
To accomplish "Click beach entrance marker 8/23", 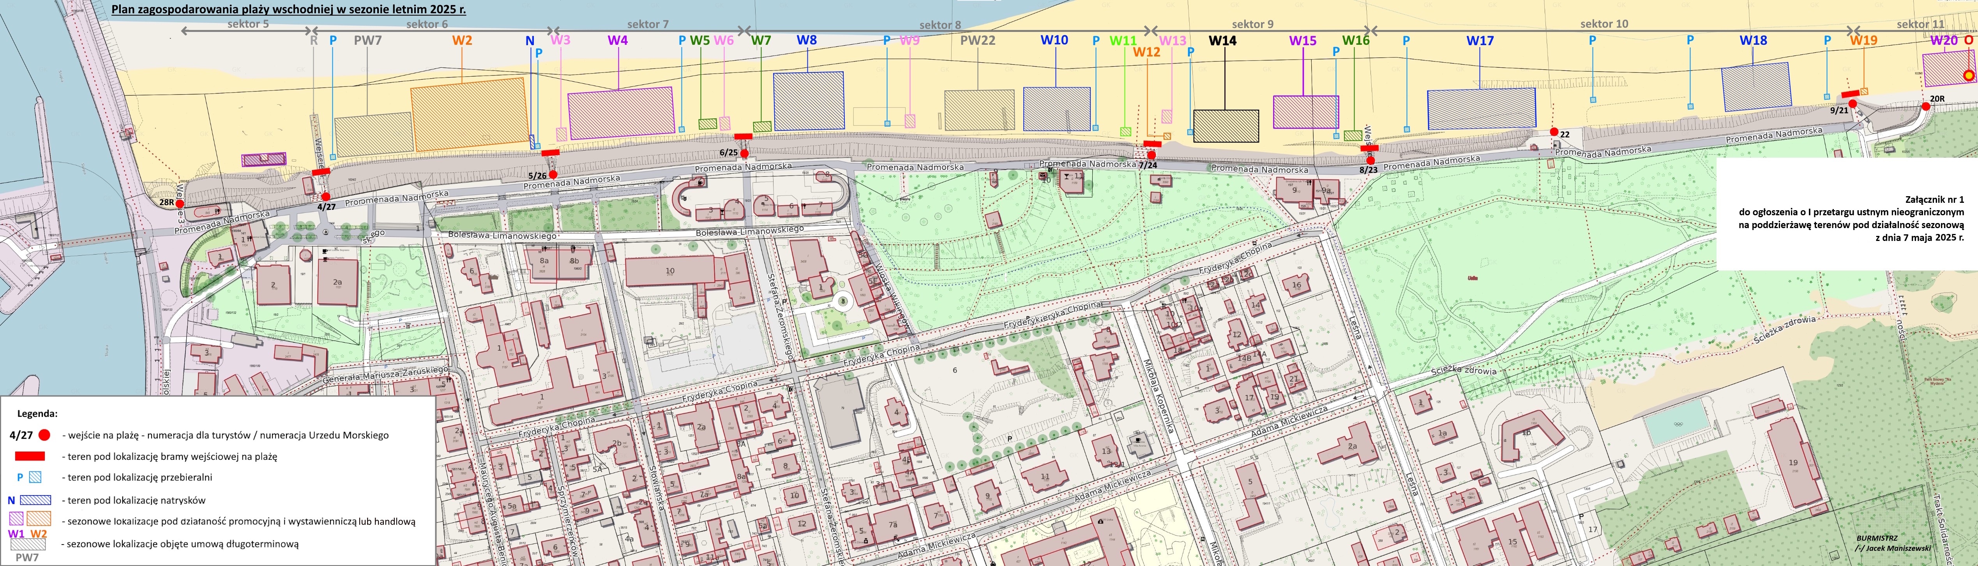I will [x=1370, y=160].
